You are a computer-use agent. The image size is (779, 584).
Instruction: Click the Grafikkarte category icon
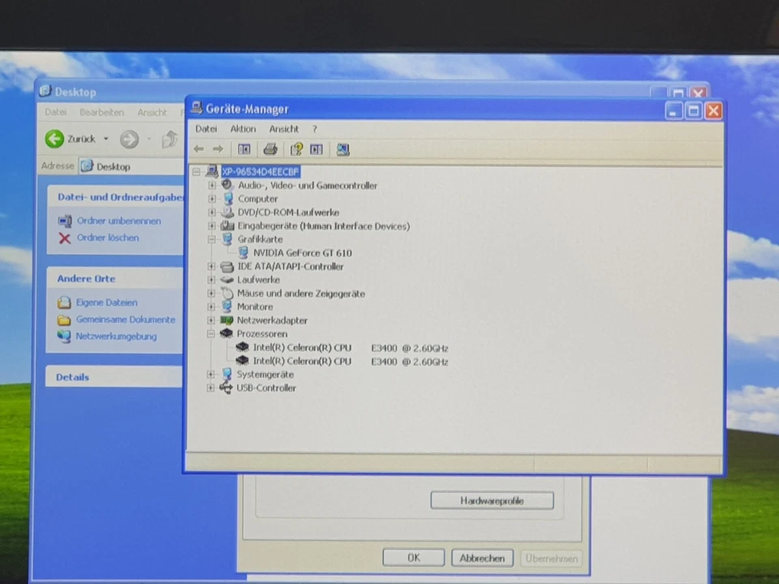[x=227, y=238]
